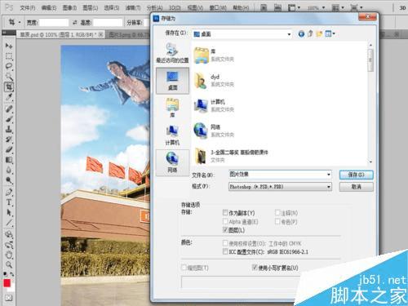408x306 pixels.
Task: Toggle the 专色(P) checkbox
Action: 277,221
